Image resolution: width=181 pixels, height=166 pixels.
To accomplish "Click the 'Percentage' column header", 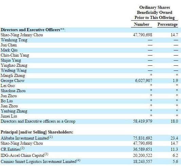I will pos(167,24).
